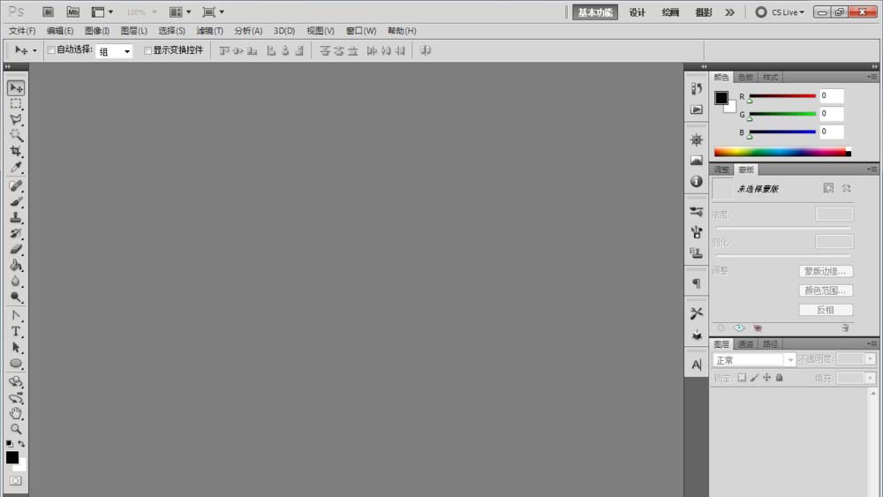Open the 滤镜(T) menu
Image resolution: width=883 pixels, height=497 pixels.
point(209,31)
